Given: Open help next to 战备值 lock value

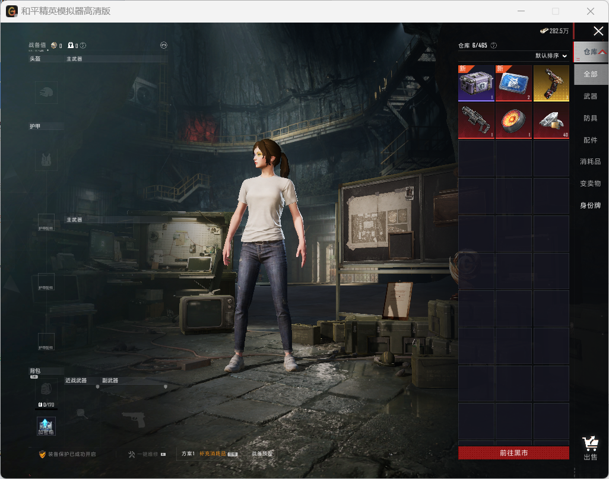Looking at the screenshot, I should (x=83, y=46).
